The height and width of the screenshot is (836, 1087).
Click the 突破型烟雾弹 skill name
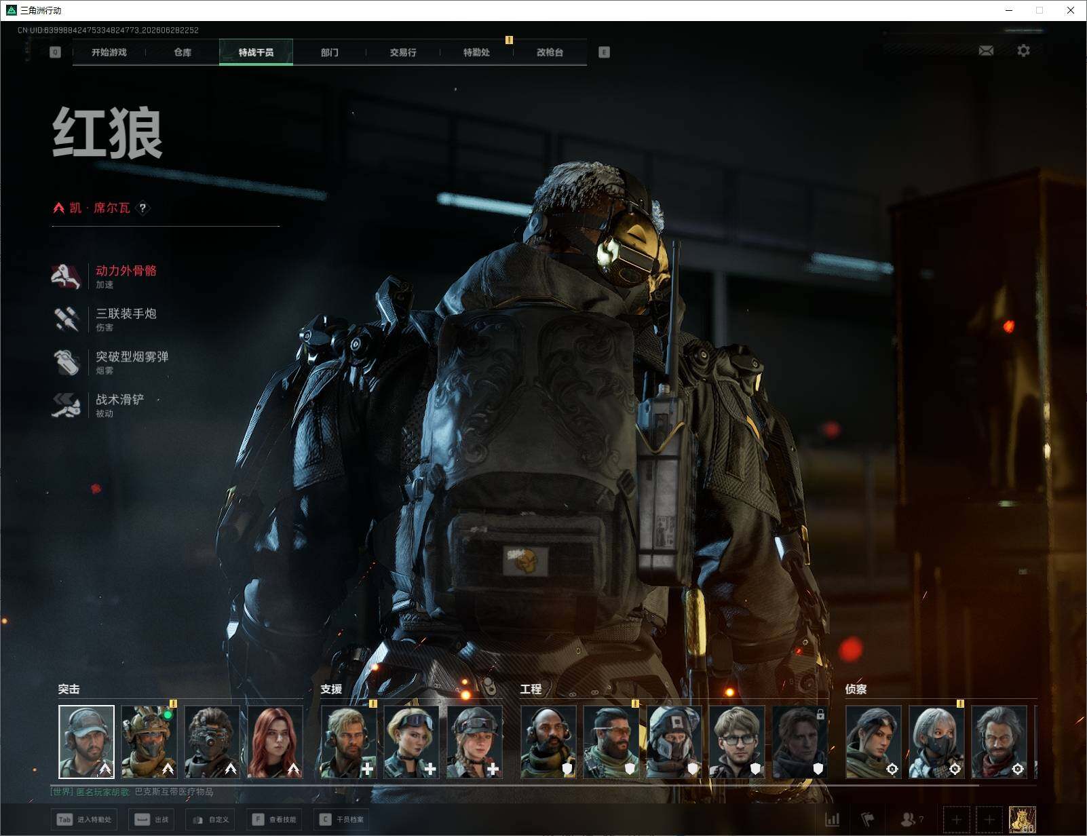[x=132, y=356]
